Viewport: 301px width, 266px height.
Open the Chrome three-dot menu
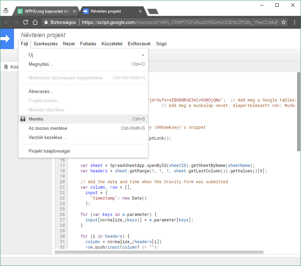coord(294,22)
